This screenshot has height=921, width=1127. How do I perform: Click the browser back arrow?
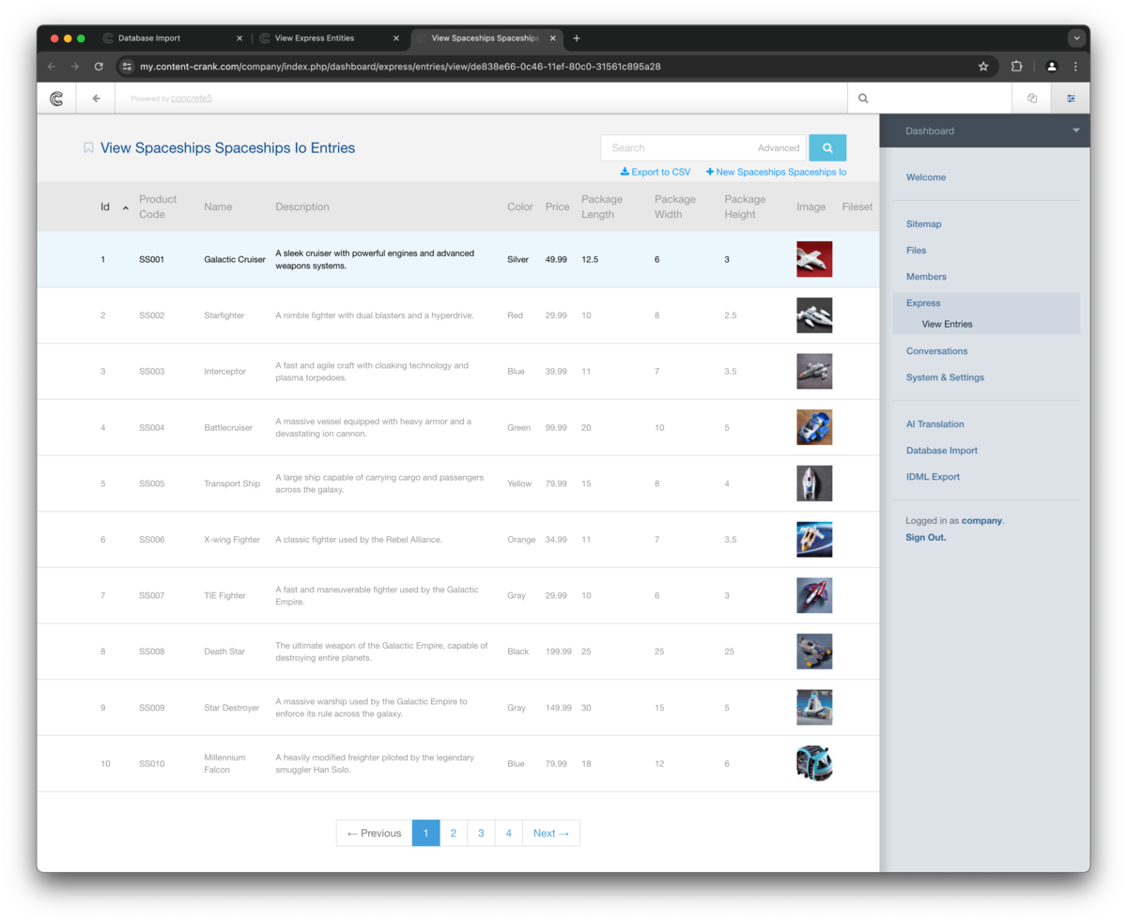tap(52, 67)
